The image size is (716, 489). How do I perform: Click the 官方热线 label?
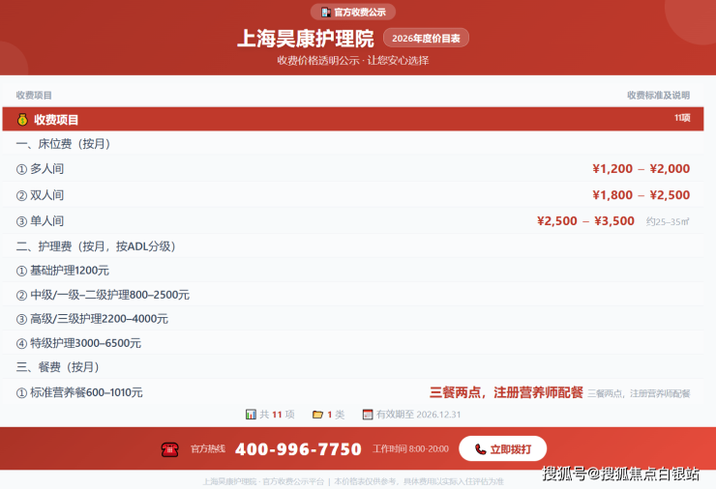[208, 448]
